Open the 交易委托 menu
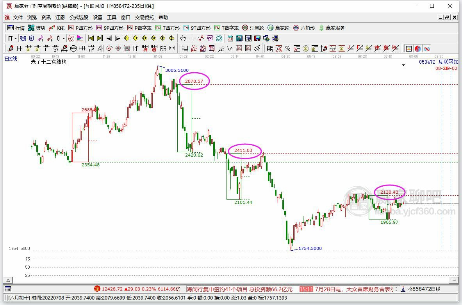The height and width of the screenshot is (305, 462). (144, 18)
